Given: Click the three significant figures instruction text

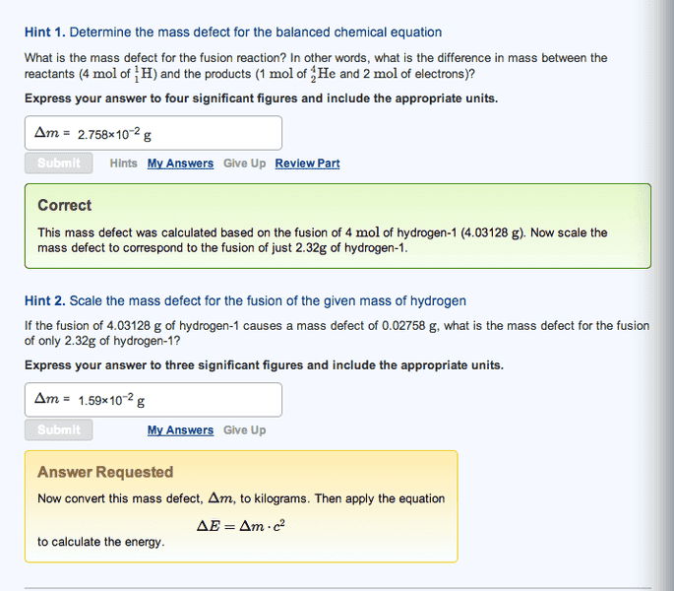Looking at the screenshot, I should [264, 365].
